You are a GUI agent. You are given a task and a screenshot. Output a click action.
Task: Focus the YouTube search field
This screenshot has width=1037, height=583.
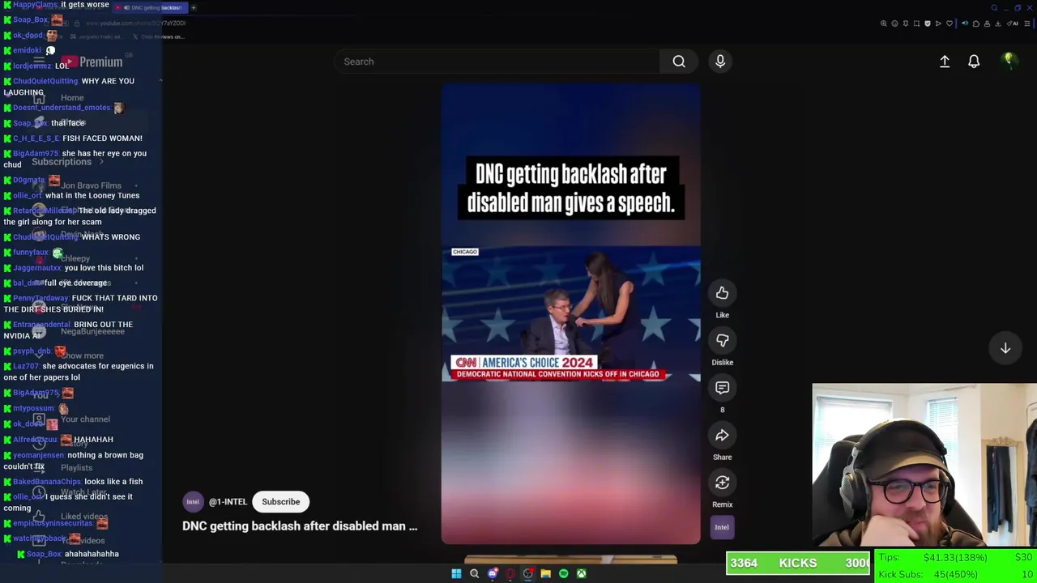coord(497,62)
